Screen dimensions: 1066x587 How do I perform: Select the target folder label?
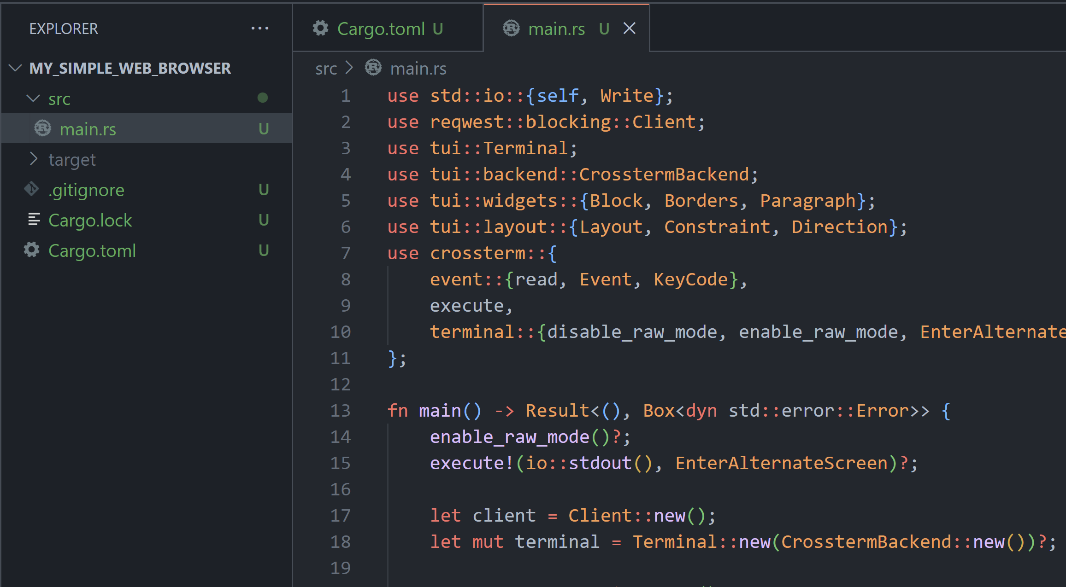tap(72, 160)
